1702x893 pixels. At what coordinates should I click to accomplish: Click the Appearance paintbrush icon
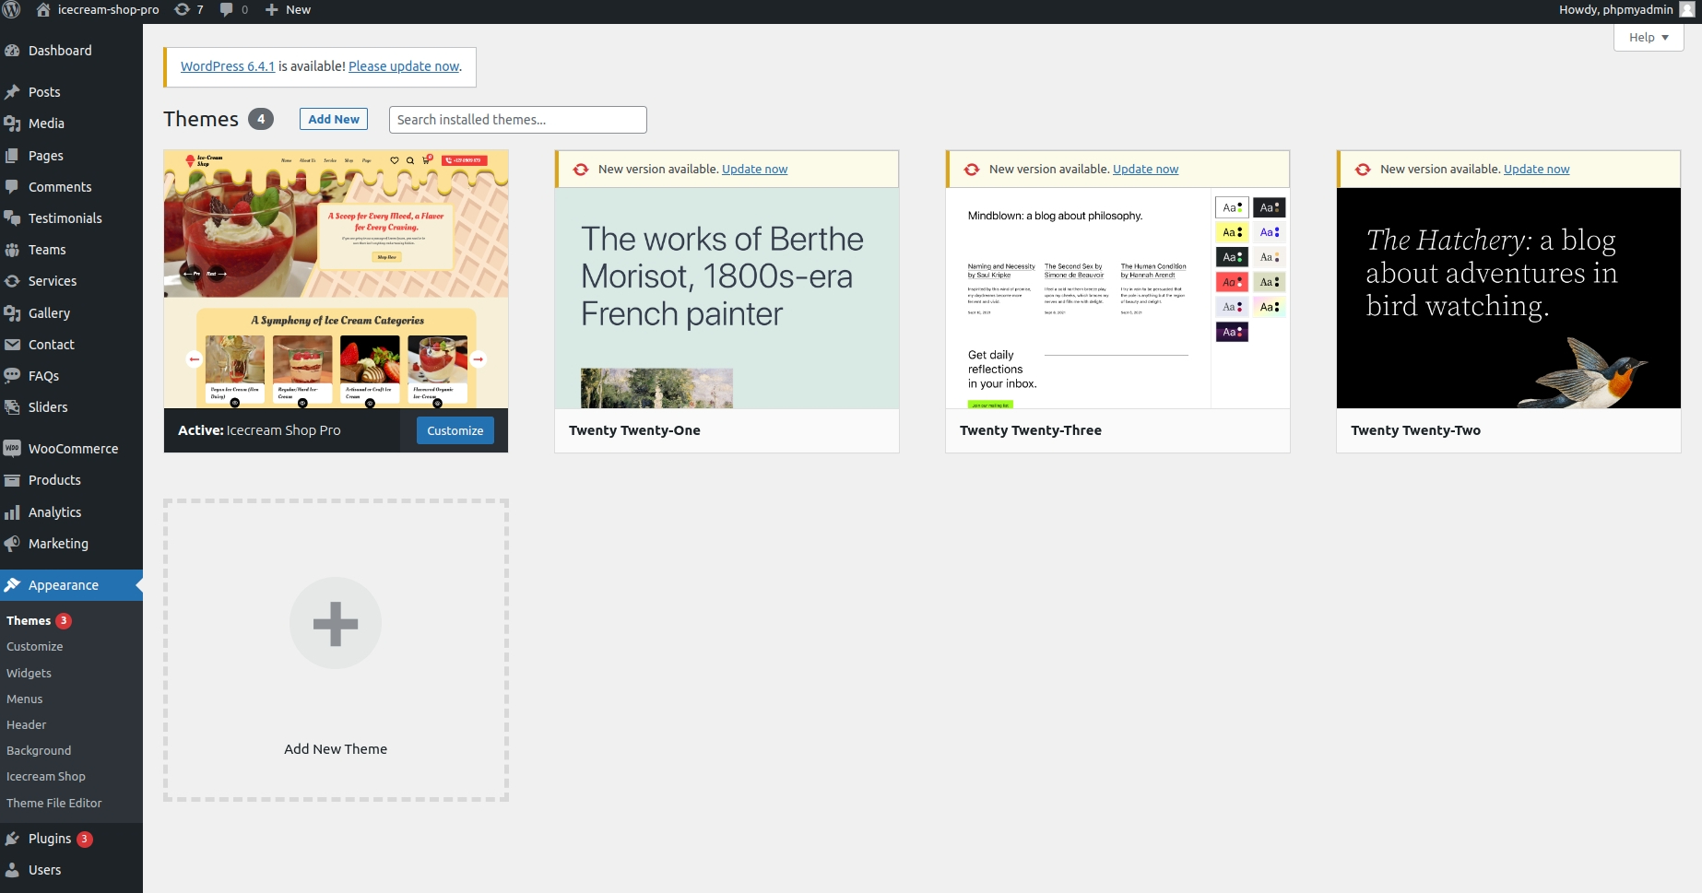(13, 585)
